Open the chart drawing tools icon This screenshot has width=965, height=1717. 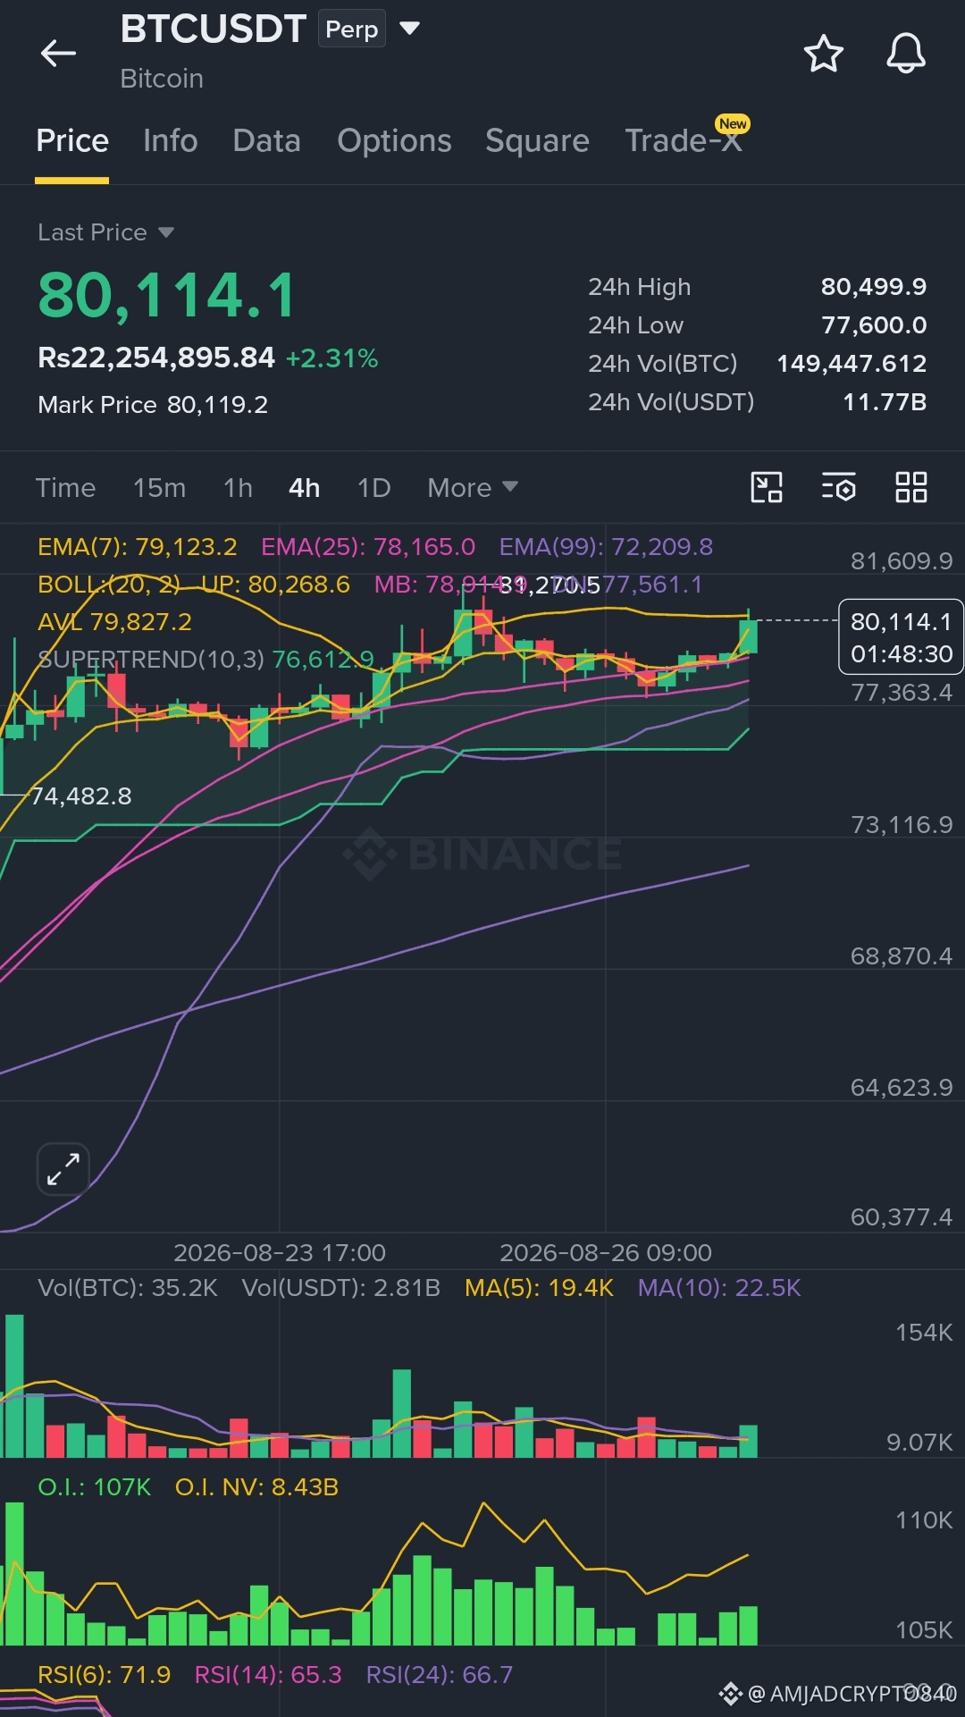pos(766,487)
